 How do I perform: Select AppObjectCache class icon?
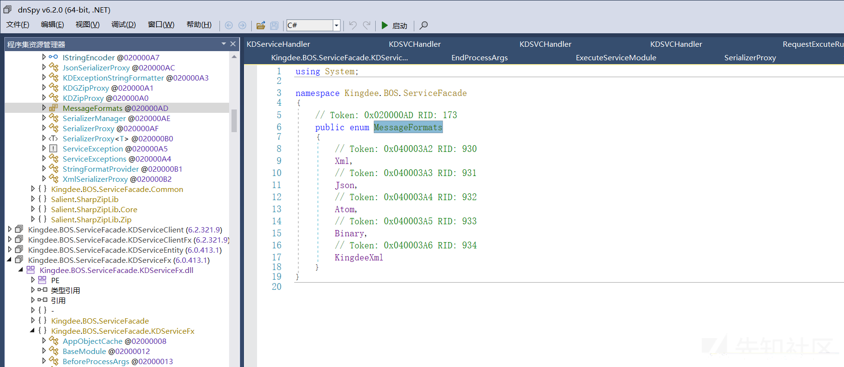click(x=54, y=341)
